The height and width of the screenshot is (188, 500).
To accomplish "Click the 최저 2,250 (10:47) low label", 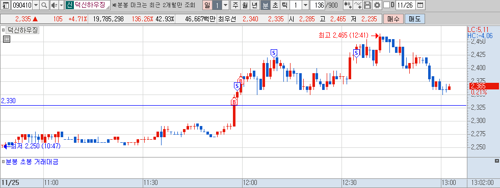I will tap(35, 146).
